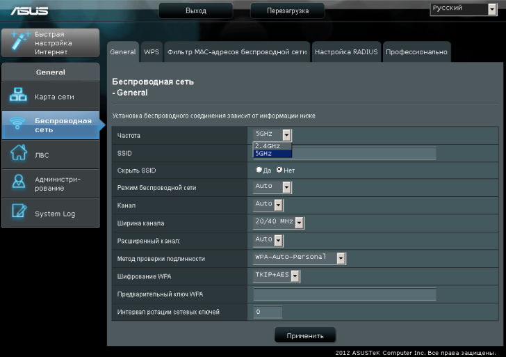Select Нет for hide SSID

[x=279, y=170]
